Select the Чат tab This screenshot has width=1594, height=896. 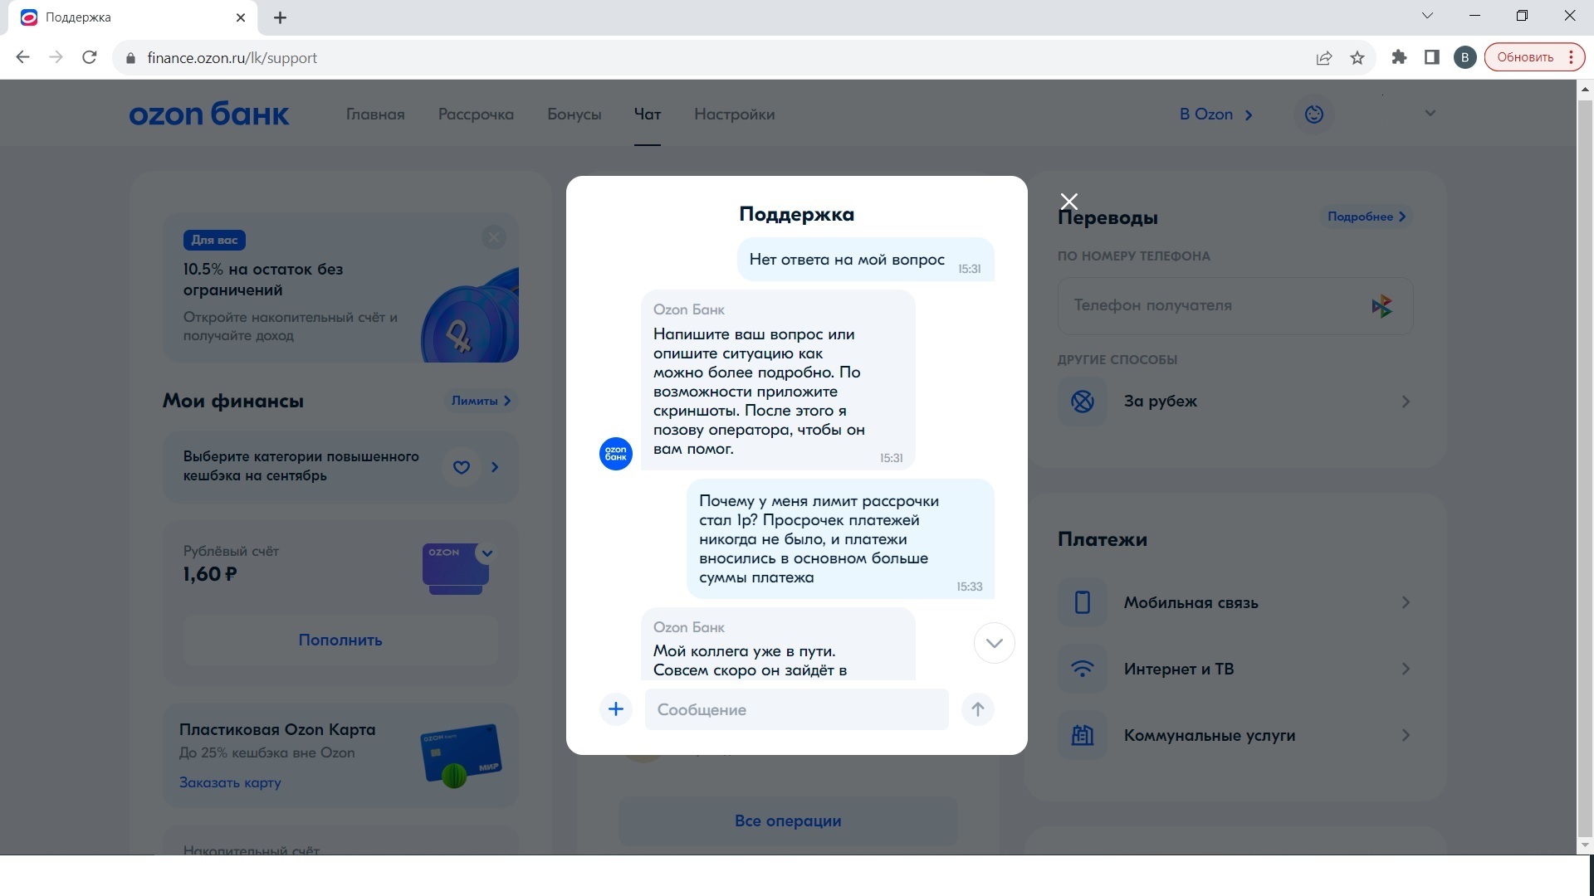[x=648, y=114]
